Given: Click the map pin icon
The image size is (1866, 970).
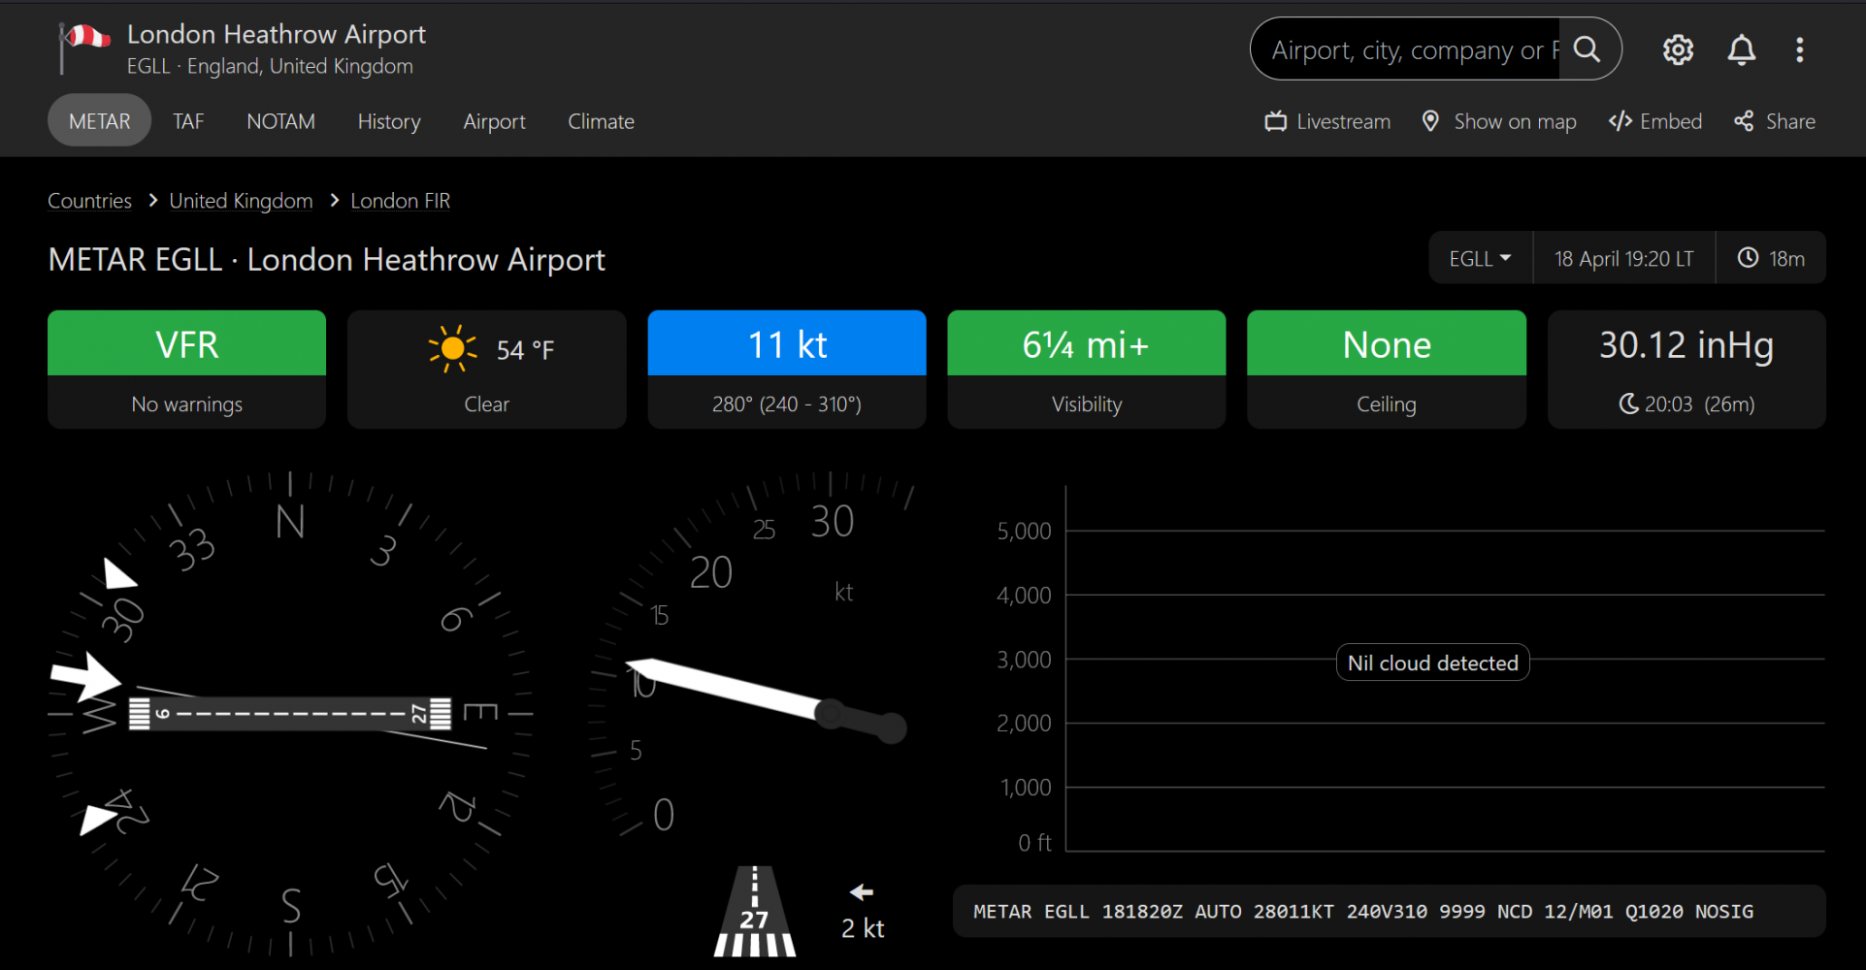Looking at the screenshot, I should [1430, 121].
